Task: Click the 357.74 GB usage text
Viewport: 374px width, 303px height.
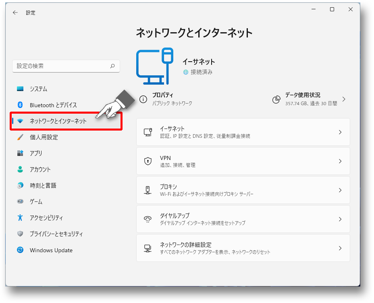Action: 311,104
